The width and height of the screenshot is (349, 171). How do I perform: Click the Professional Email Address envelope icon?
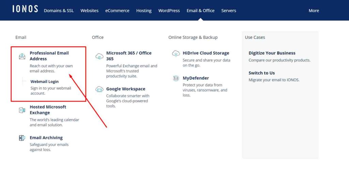tap(22, 56)
